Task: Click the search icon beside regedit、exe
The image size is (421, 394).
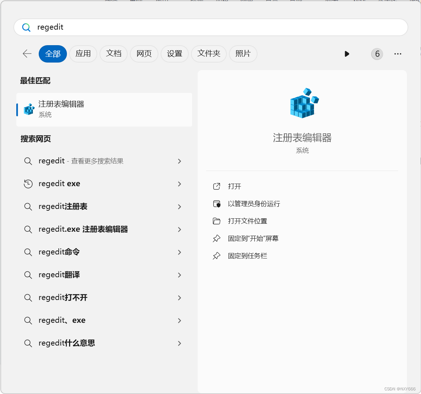Action: click(x=28, y=321)
